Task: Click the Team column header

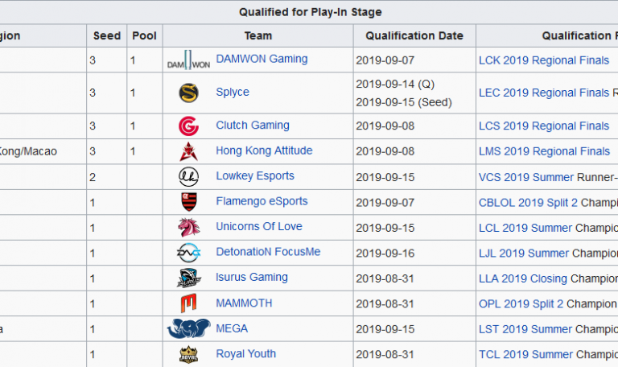Action: click(257, 35)
